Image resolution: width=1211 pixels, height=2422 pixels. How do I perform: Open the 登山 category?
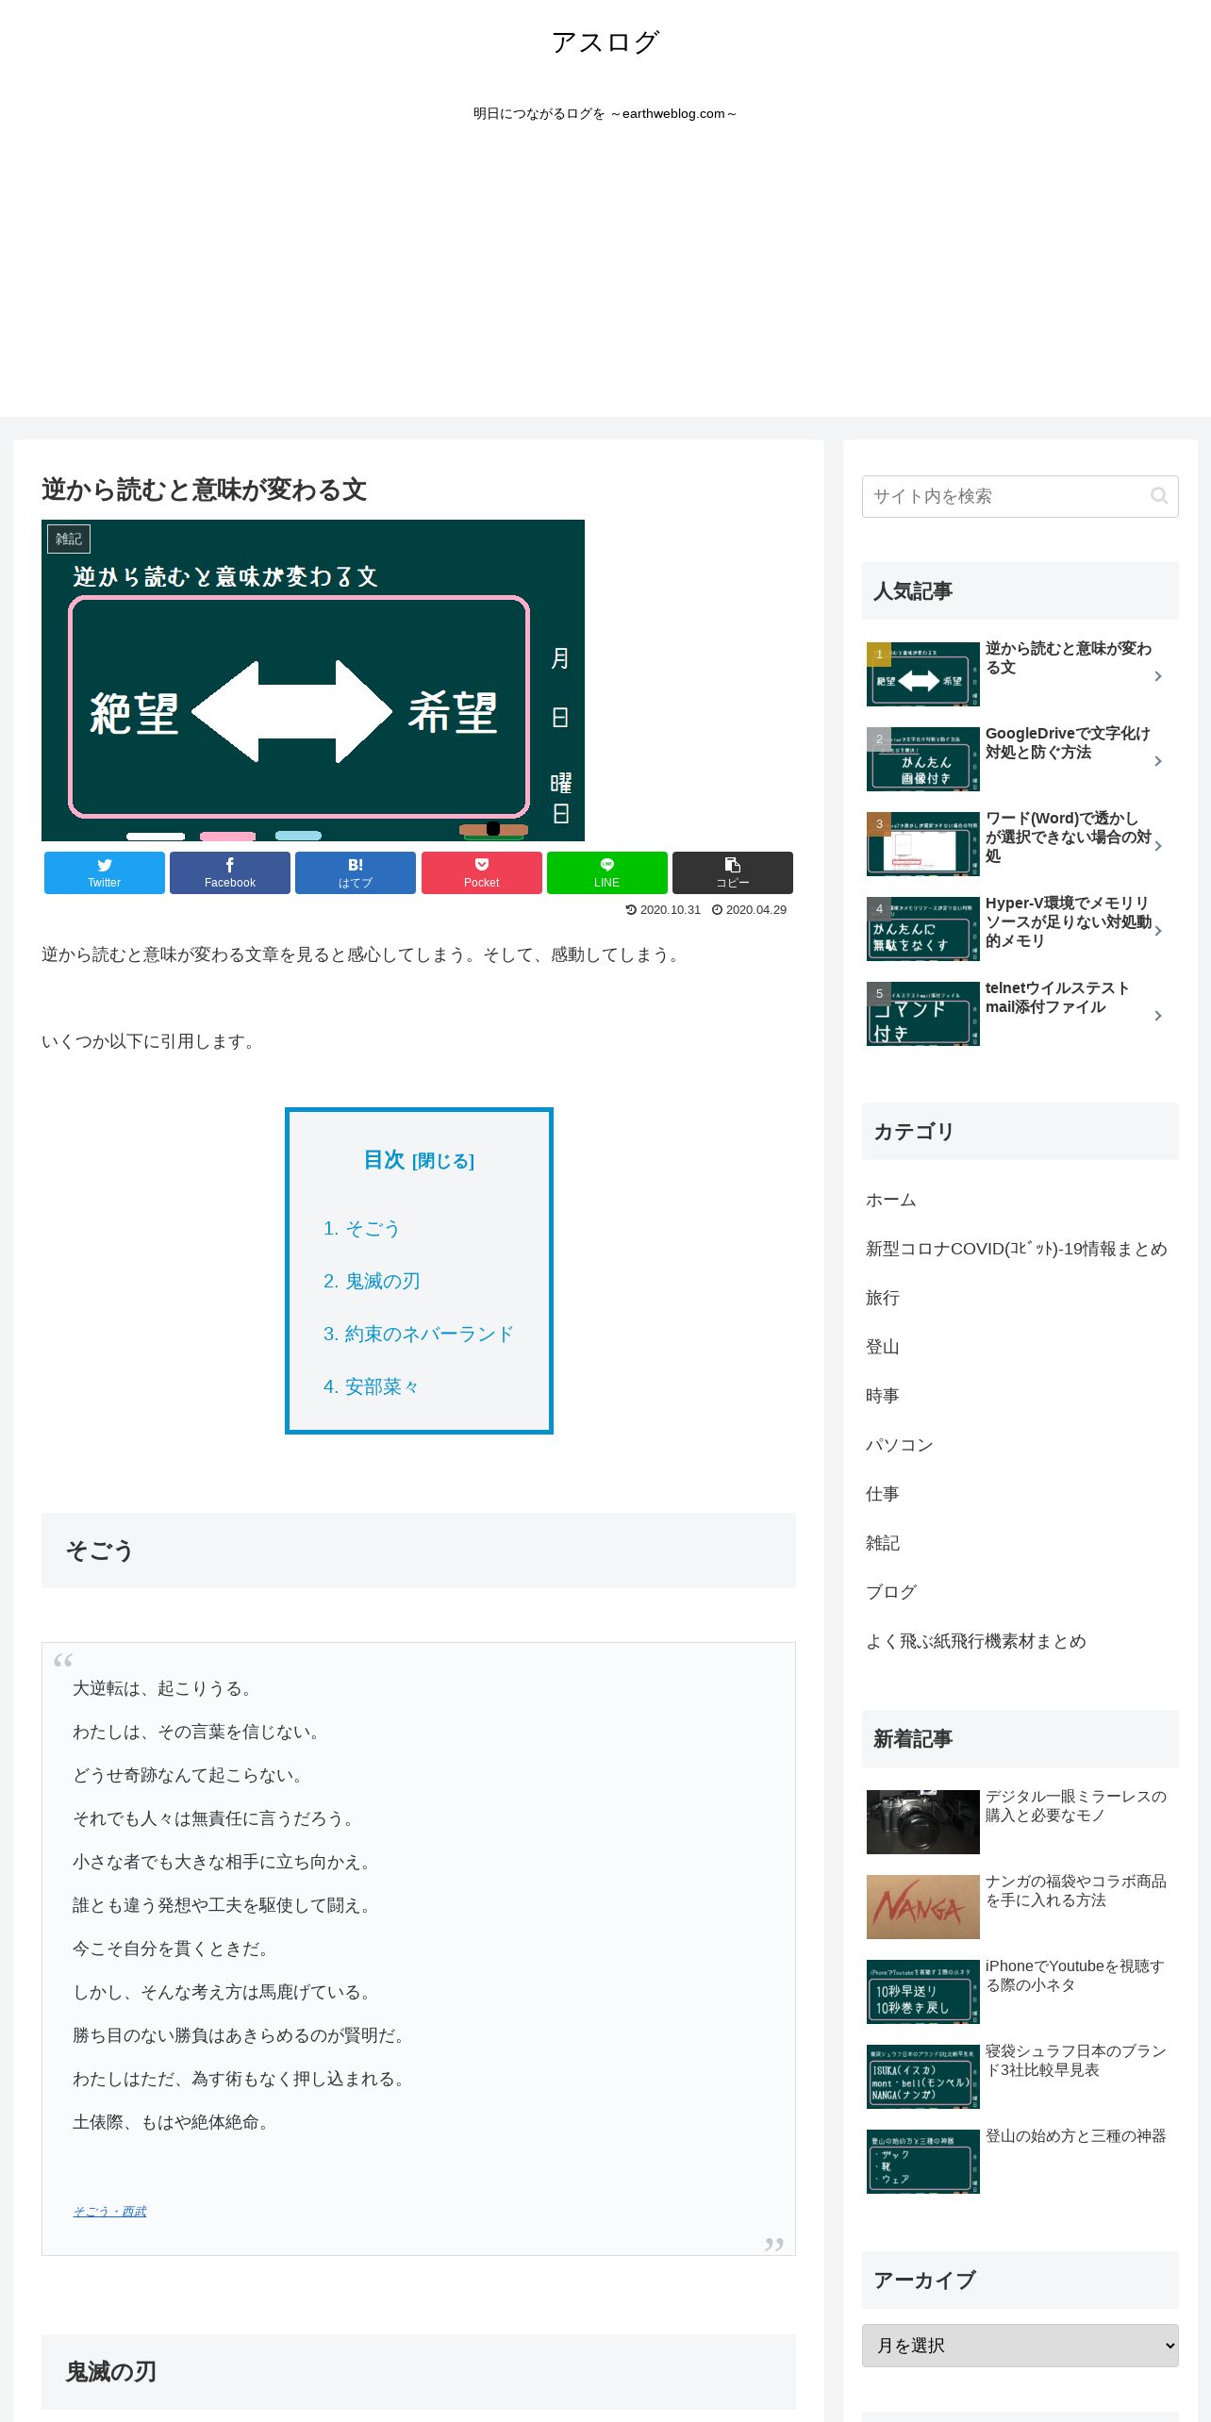(x=883, y=1347)
